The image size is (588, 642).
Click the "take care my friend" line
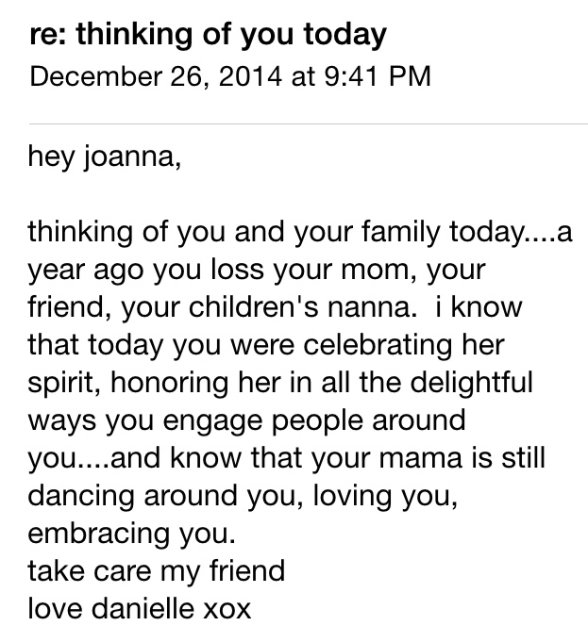[x=156, y=572]
